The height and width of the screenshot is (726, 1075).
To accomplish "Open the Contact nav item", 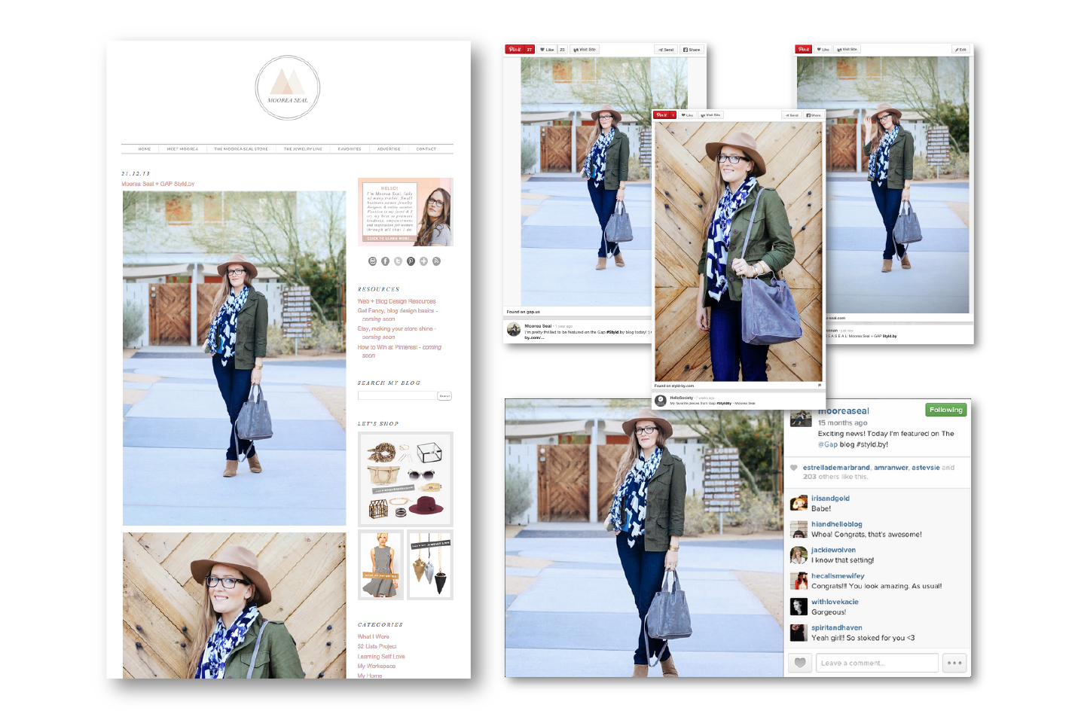I will click(426, 149).
